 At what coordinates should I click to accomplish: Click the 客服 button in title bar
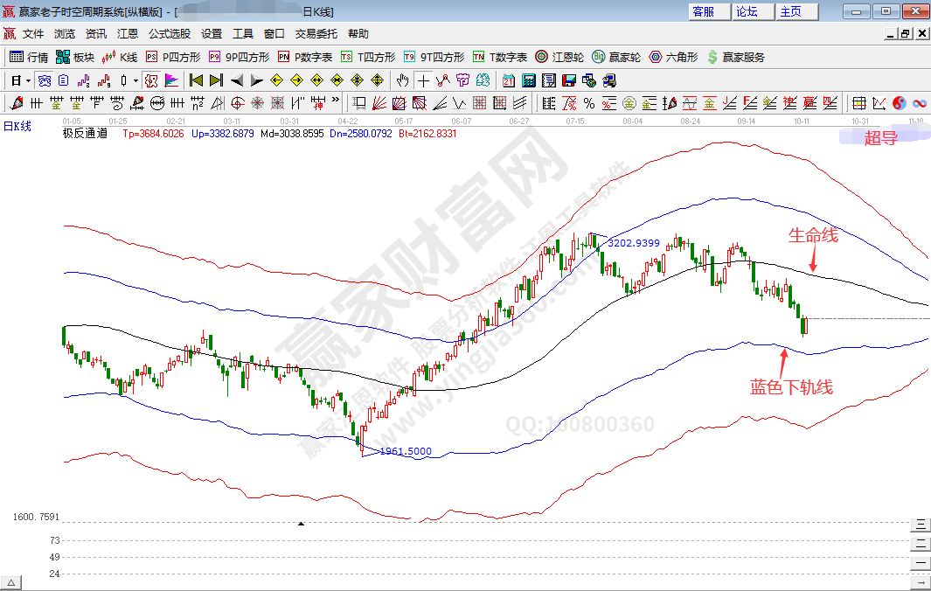(x=704, y=11)
